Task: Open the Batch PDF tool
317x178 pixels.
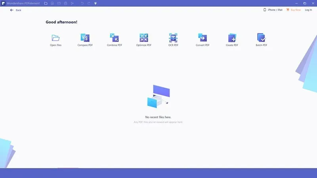Action: click(x=261, y=38)
